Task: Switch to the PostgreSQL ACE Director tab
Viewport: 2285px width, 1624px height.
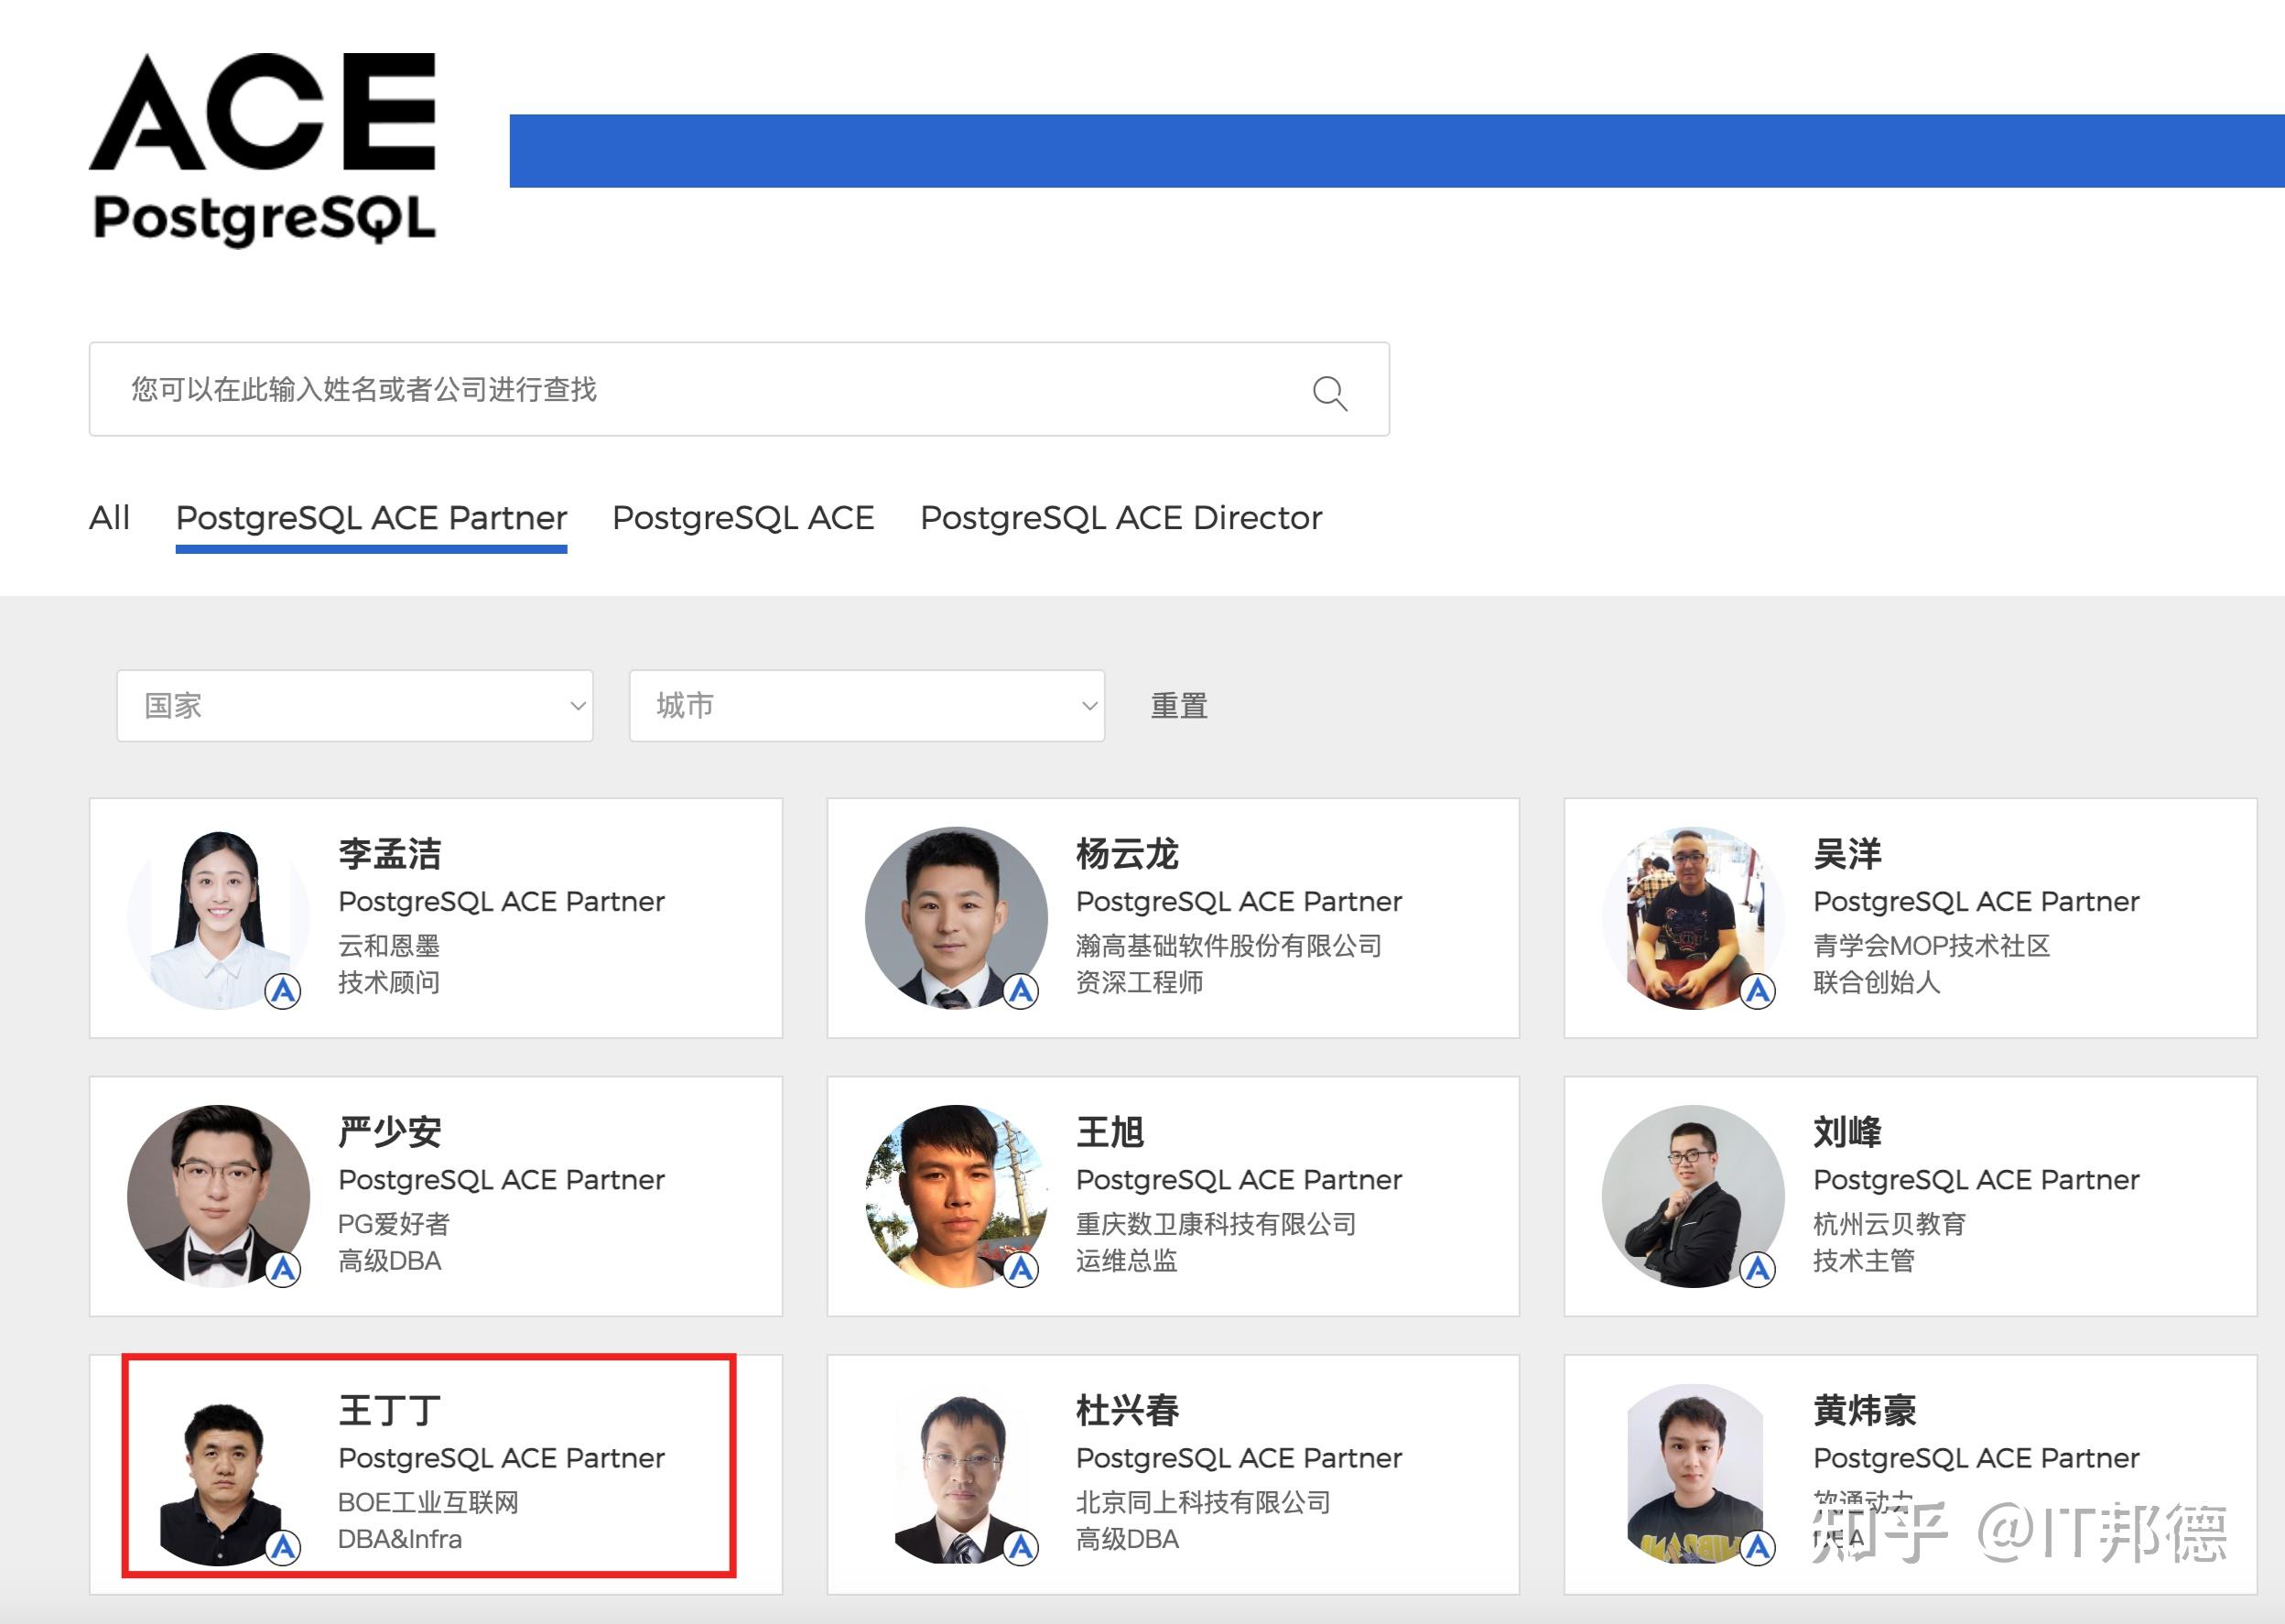Action: (x=1120, y=518)
